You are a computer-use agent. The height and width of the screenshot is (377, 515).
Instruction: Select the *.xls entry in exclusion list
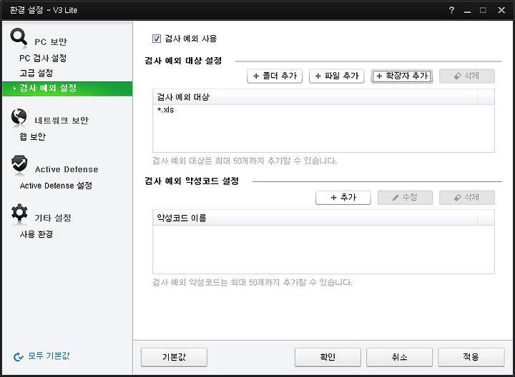[323, 110]
